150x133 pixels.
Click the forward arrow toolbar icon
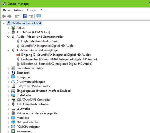coord(9,16)
